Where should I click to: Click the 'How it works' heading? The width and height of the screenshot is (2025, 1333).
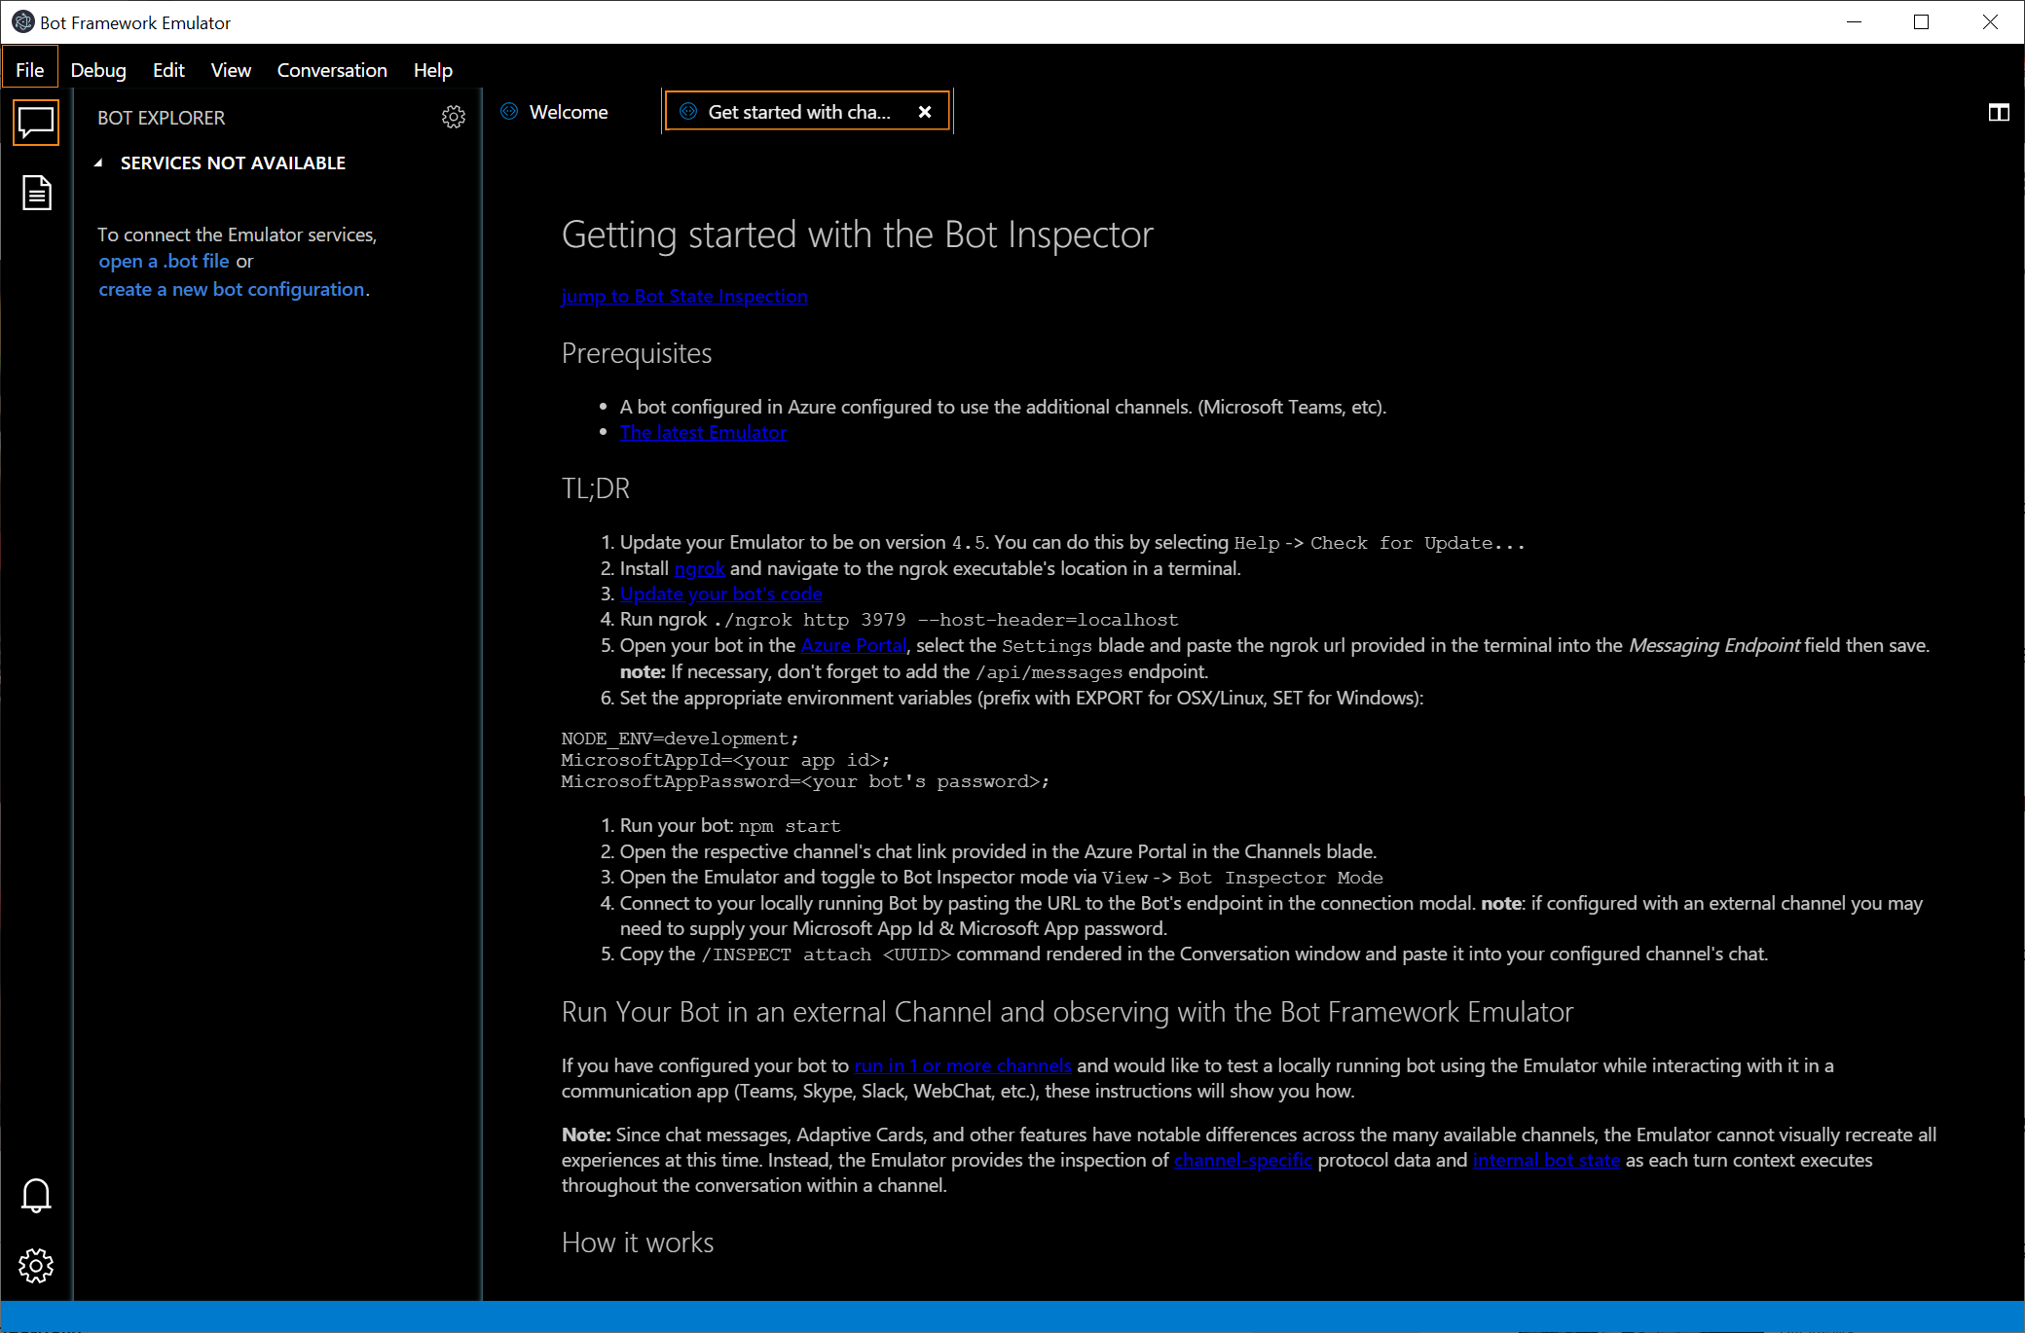pos(638,1243)
